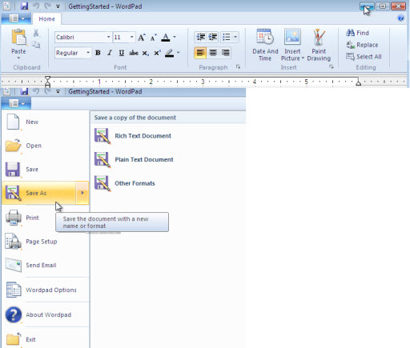This screenshot has height=348, width=410.
Task: Insert Date And Time
Action: [265, 45]
